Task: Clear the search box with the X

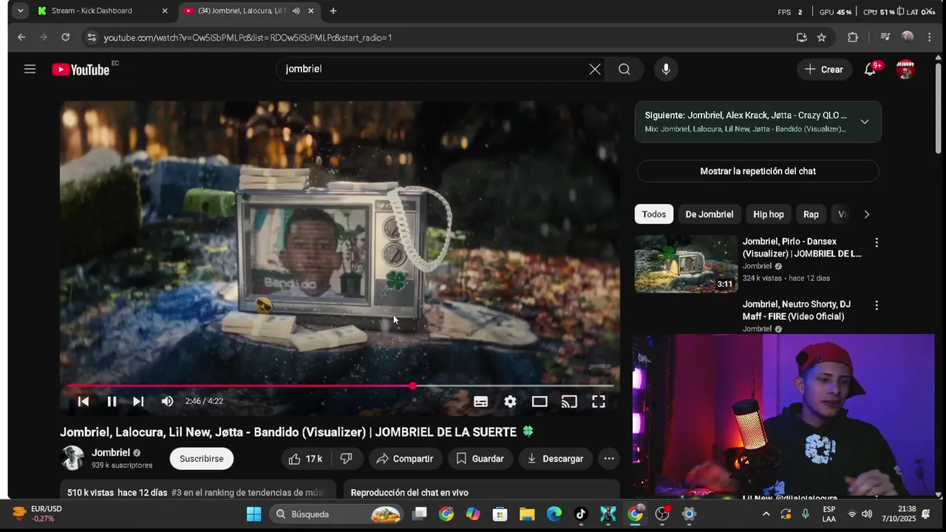Action: click(x=595, y=69)
